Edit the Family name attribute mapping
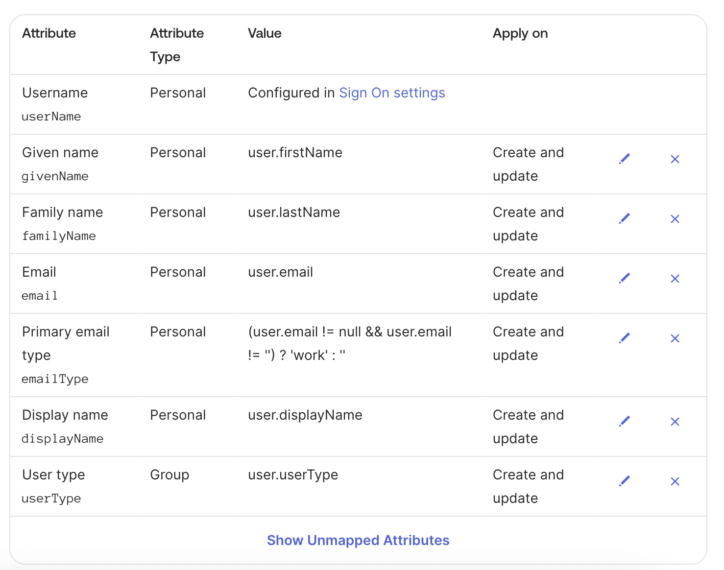Image resolution: width=724 pixels, height=570 pixels. [625, 218]
